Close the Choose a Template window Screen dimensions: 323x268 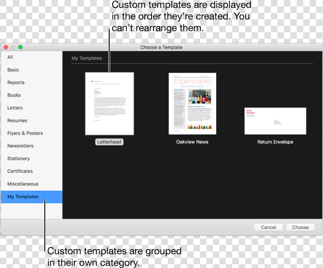(6, 47)
